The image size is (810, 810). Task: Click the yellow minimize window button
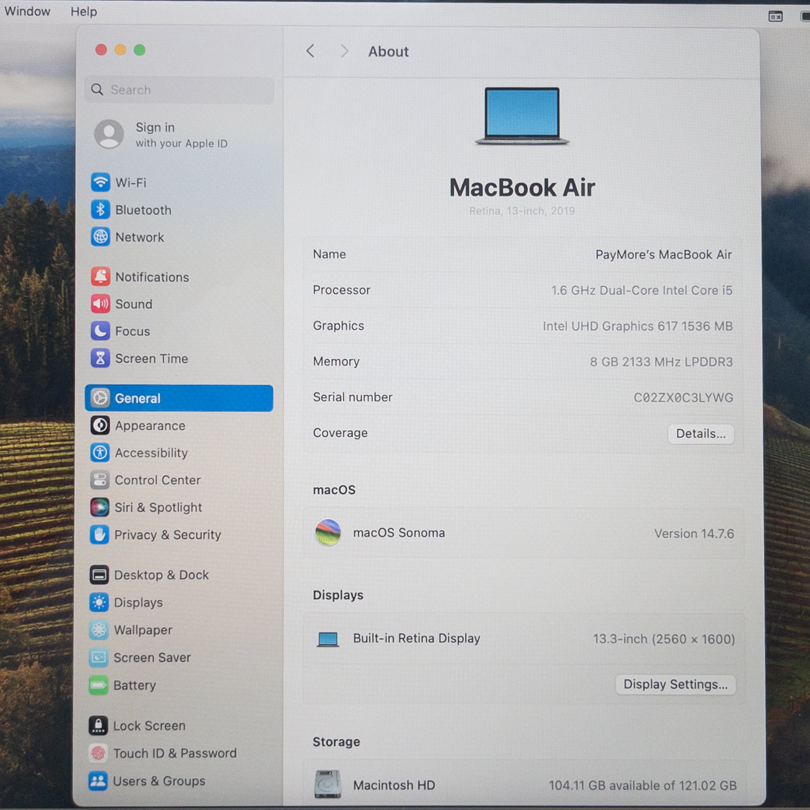click(120, 50)
